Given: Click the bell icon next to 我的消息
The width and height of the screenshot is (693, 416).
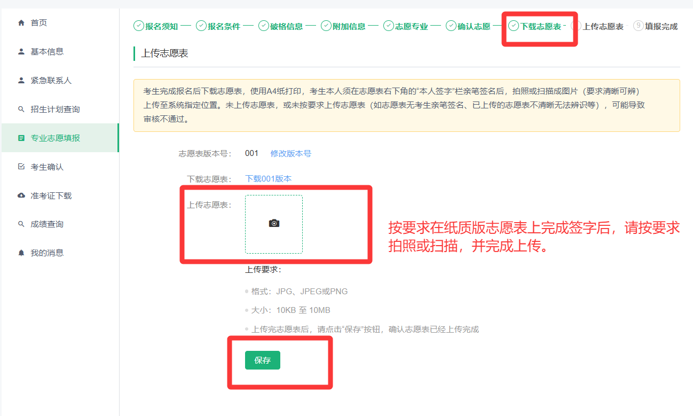Looking at the screenshot, I should click(21, 253).
